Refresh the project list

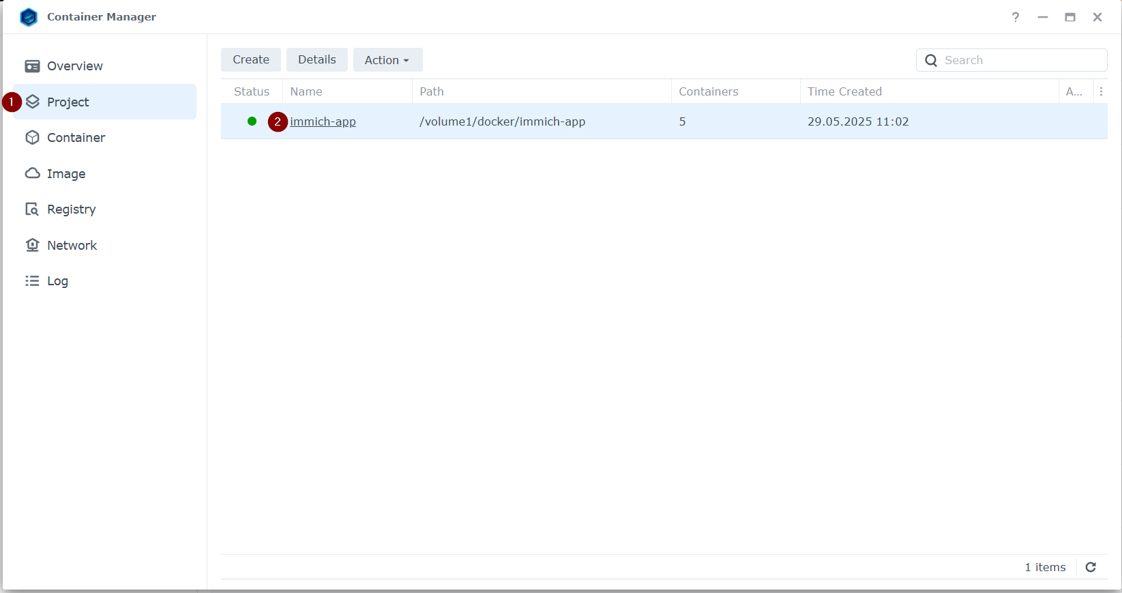pos(1091,567)
